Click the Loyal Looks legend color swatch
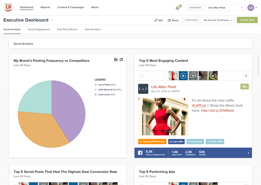 (96, 95)
